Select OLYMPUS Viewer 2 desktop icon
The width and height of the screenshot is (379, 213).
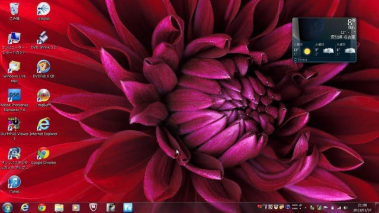point(14,129)
